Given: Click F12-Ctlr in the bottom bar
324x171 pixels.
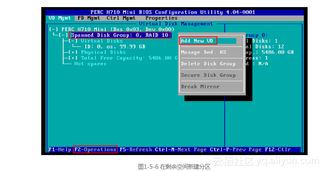Looking at the screenshot, I should [x=278, y=149].
